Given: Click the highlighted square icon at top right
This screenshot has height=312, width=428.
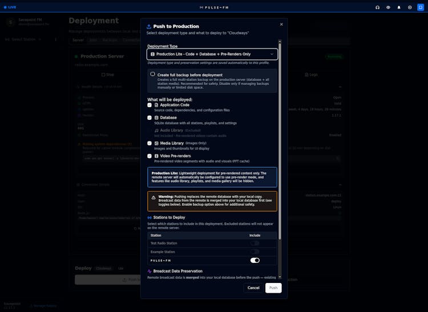Looking at the screenshot, I should pyautogui.click(x=421, y=7).
